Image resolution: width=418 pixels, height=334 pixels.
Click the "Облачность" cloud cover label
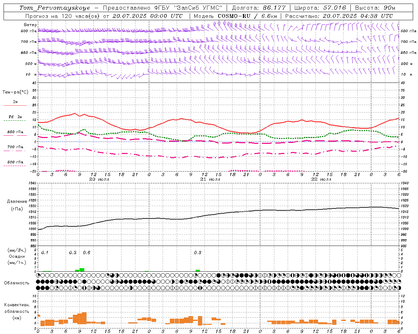17,283
